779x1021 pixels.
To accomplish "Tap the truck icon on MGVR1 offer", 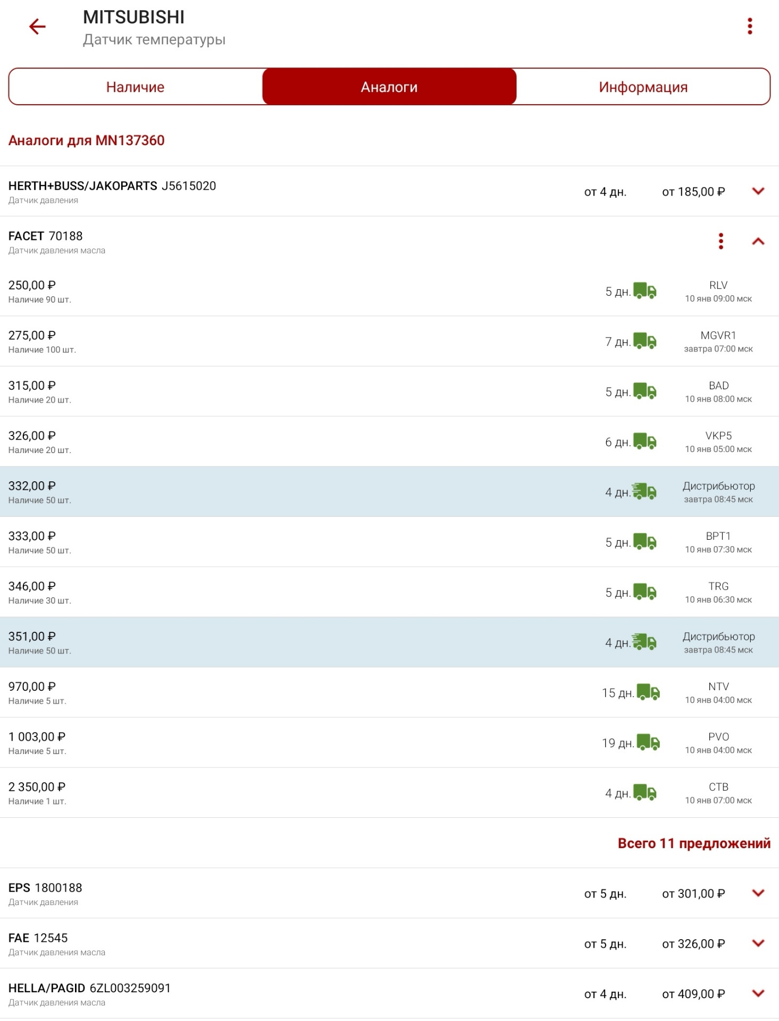I will [x=645, y=341].
